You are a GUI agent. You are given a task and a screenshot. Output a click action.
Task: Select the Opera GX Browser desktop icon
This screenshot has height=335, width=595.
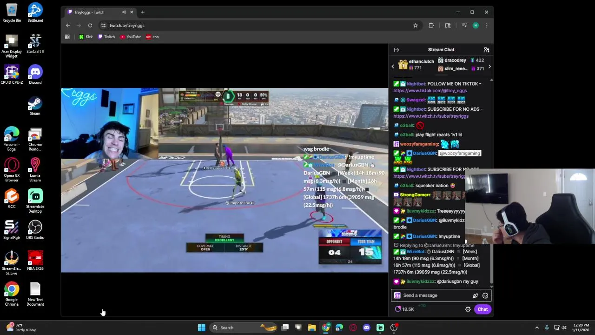point(12,170)
